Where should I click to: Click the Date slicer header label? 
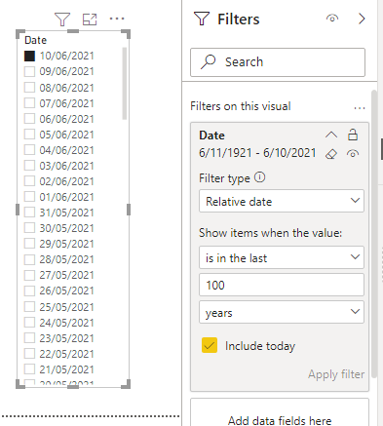coord(36,40)
